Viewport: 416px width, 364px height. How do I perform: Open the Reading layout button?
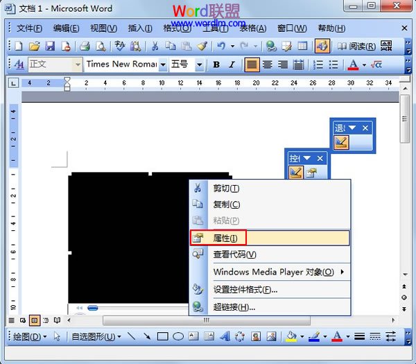356,46
